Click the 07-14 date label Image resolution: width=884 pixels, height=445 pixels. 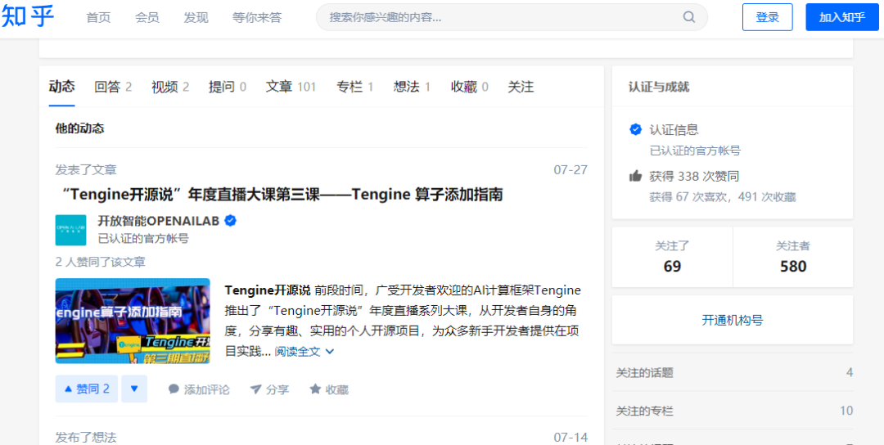coord(571,437)
